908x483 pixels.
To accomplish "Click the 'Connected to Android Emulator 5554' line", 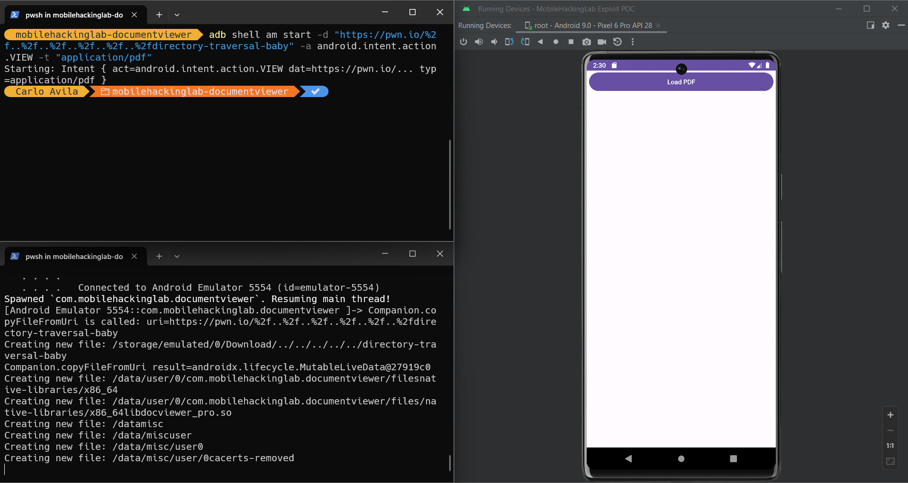I will [229, 287].
